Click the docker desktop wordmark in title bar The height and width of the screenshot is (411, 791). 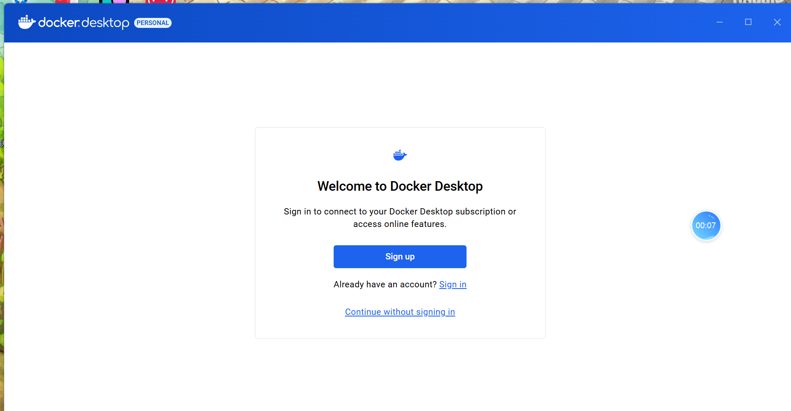pyautogui.click(x=84, y=22)
